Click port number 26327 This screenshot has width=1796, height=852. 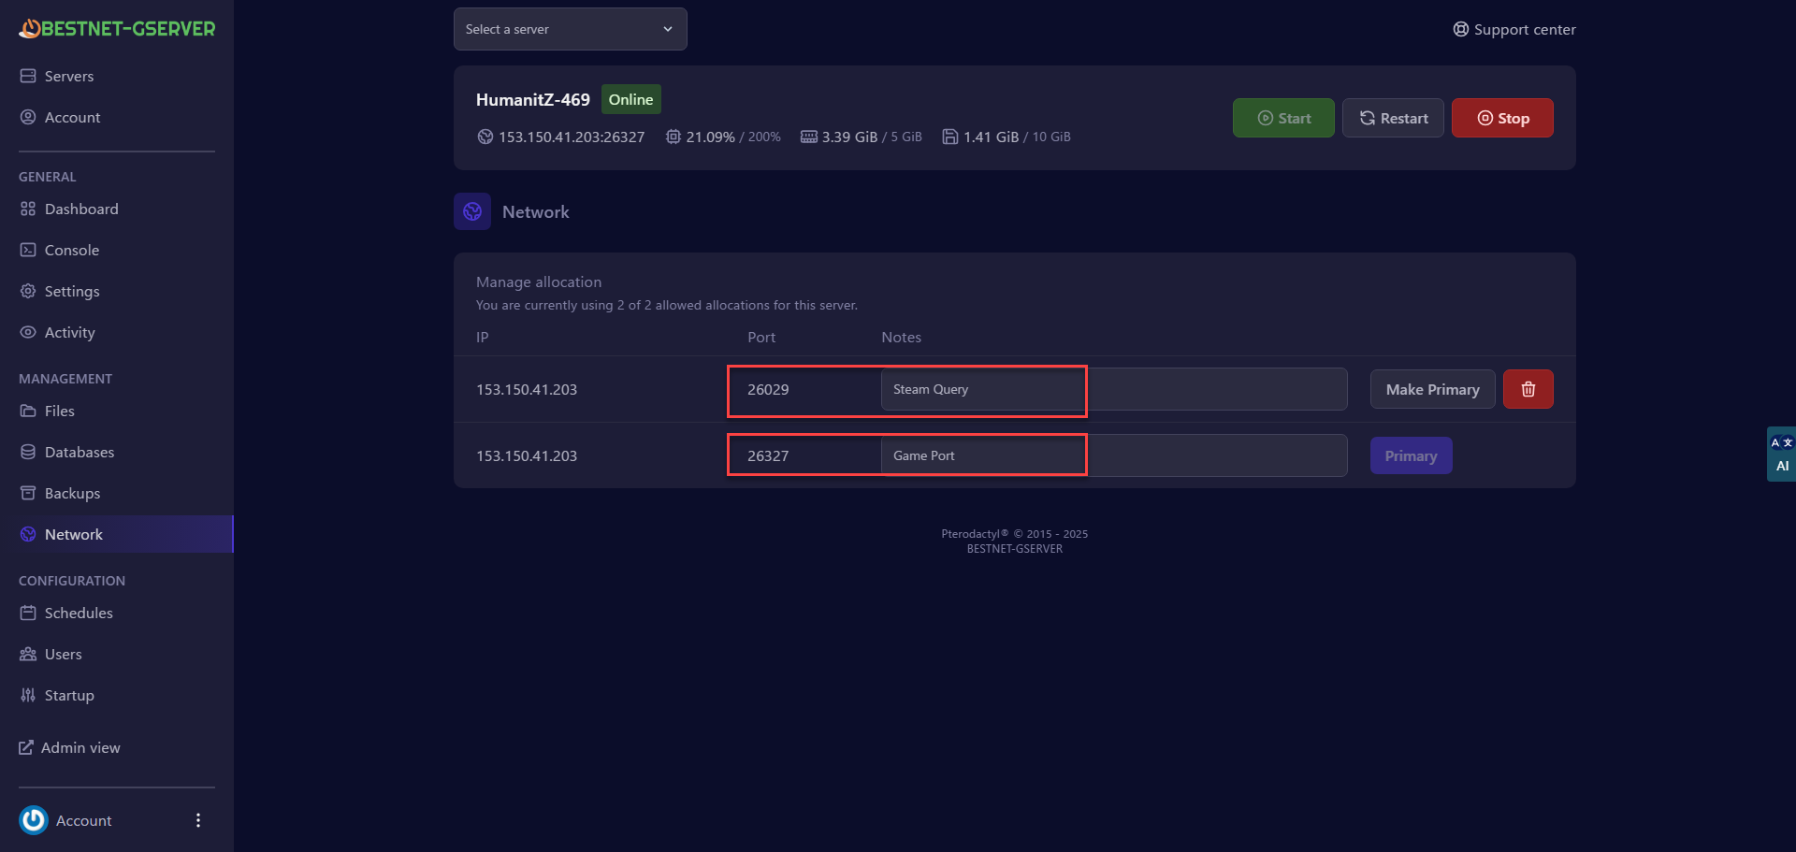tap(768, 455)
